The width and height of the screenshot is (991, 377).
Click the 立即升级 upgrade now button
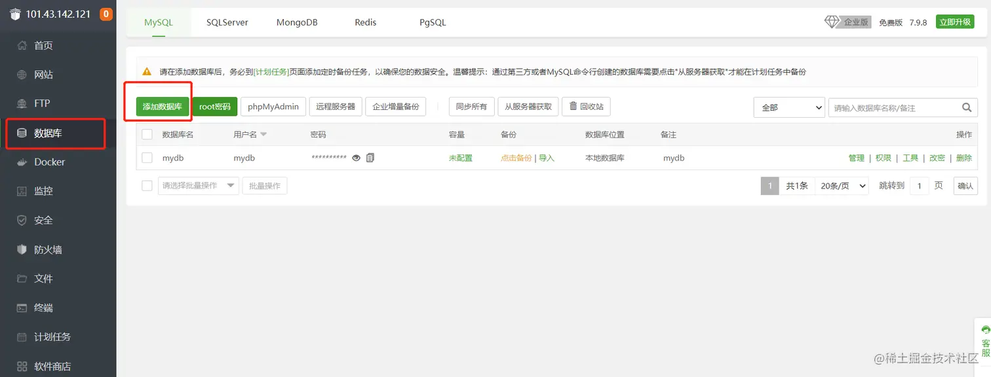click(954, 22)
